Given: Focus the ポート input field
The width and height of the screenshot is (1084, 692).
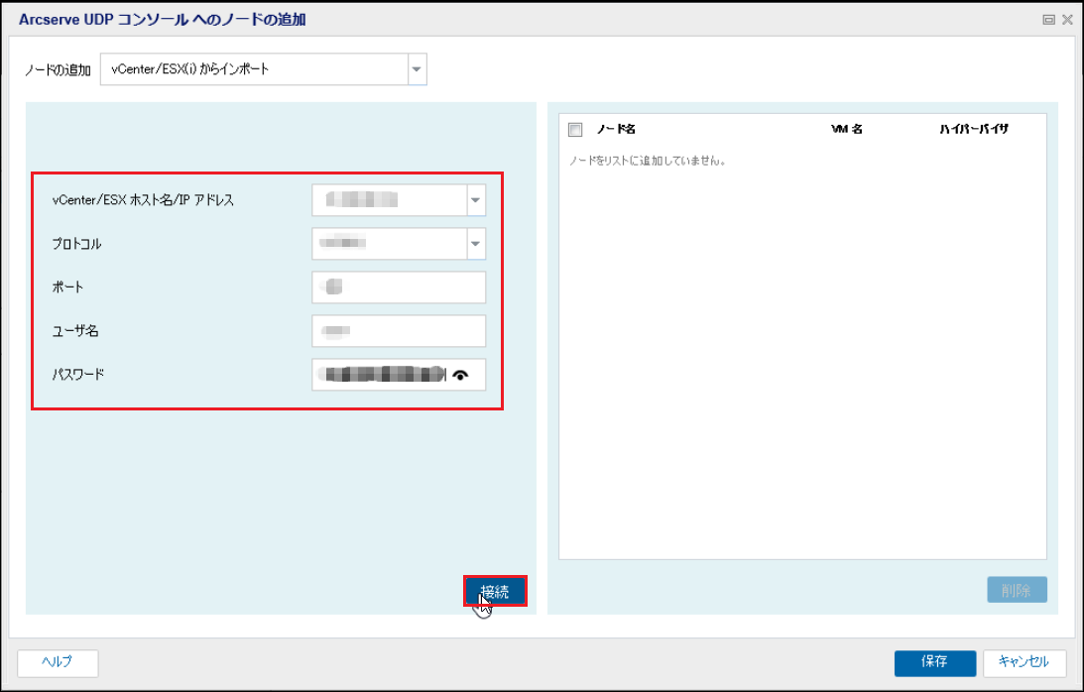Looking at the screenshot, I should click(399, 288).
